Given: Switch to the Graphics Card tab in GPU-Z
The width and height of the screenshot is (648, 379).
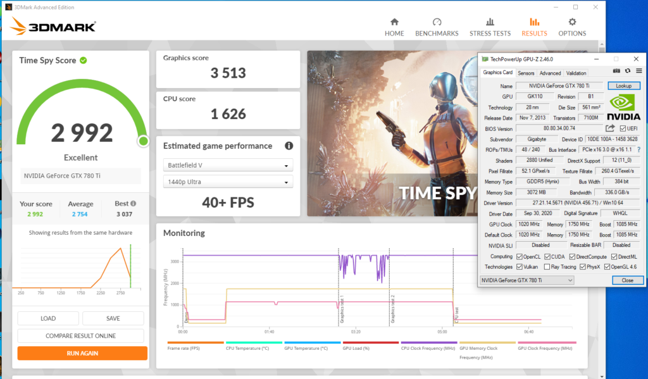Looking at the screenshot, I should [x=497, y=72].
